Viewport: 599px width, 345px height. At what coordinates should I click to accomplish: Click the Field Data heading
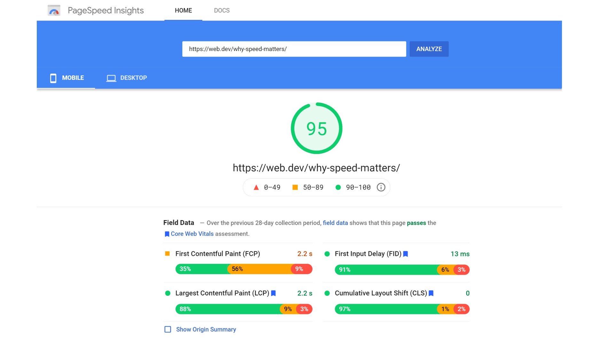pyautogui.click(x=179, y=223)
